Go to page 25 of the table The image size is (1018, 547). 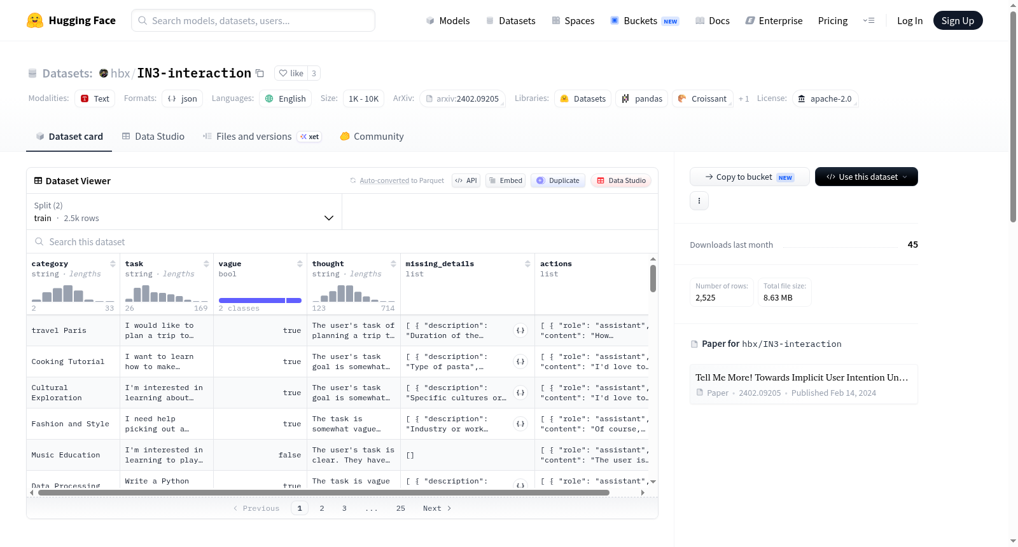[401, 508]
